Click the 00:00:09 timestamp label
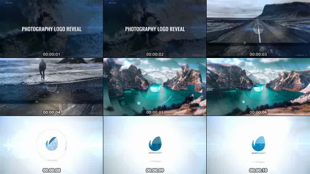The image size is (310, 174). [x=155, y=170]
